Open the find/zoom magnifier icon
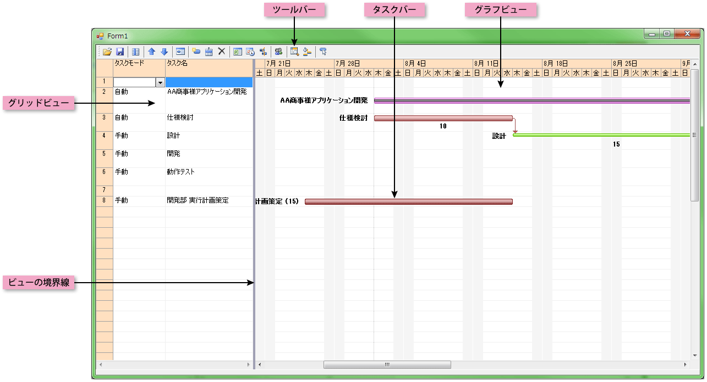The width and height of the screenshot is (707, 382). click(294, 51)
